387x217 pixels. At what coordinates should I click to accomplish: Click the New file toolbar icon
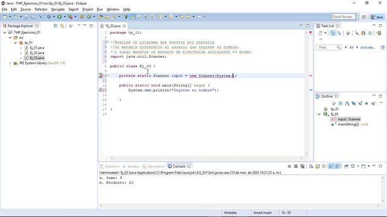(x=5, y=17)
